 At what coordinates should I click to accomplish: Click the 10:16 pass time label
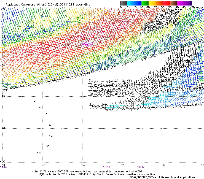coord(107,167)
